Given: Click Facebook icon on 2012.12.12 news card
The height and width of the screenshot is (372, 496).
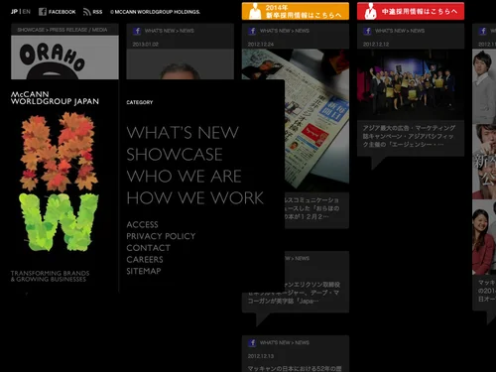Looking at the screenshot, I should (367, 31).
